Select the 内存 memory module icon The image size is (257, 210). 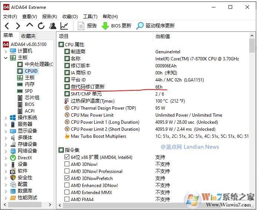pyautogui.click(x=20, y=84)
